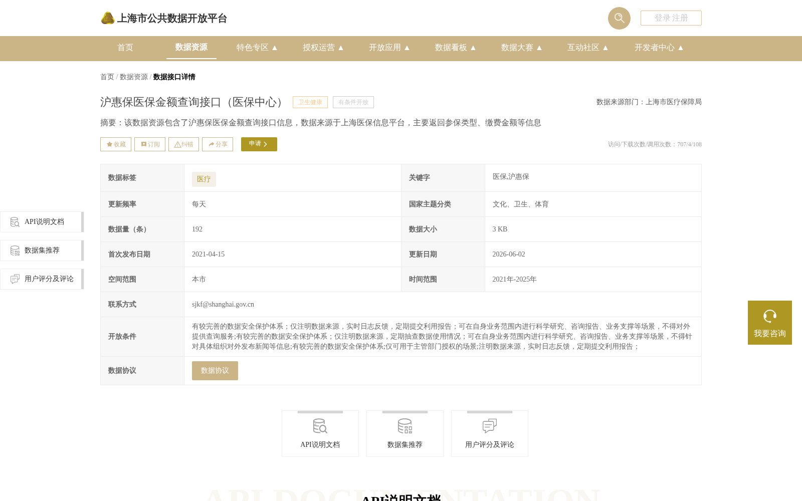The width and height of the screenshot is (802, 501).
Task: Open 开发者中心 navigation item
Action: pos(655,48)
